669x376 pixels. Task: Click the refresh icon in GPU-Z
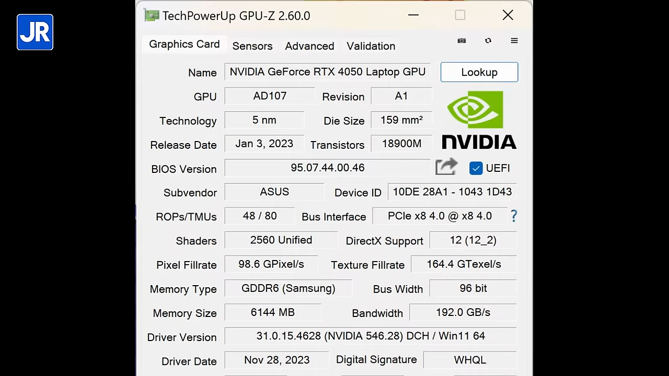click(x=488, y=41)
